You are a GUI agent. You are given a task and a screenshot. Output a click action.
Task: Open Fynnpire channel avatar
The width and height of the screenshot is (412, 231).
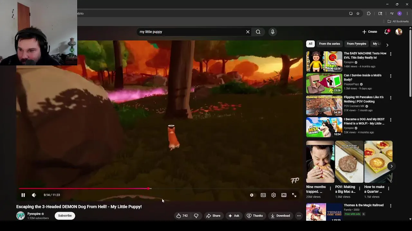[x=21, y=216]
